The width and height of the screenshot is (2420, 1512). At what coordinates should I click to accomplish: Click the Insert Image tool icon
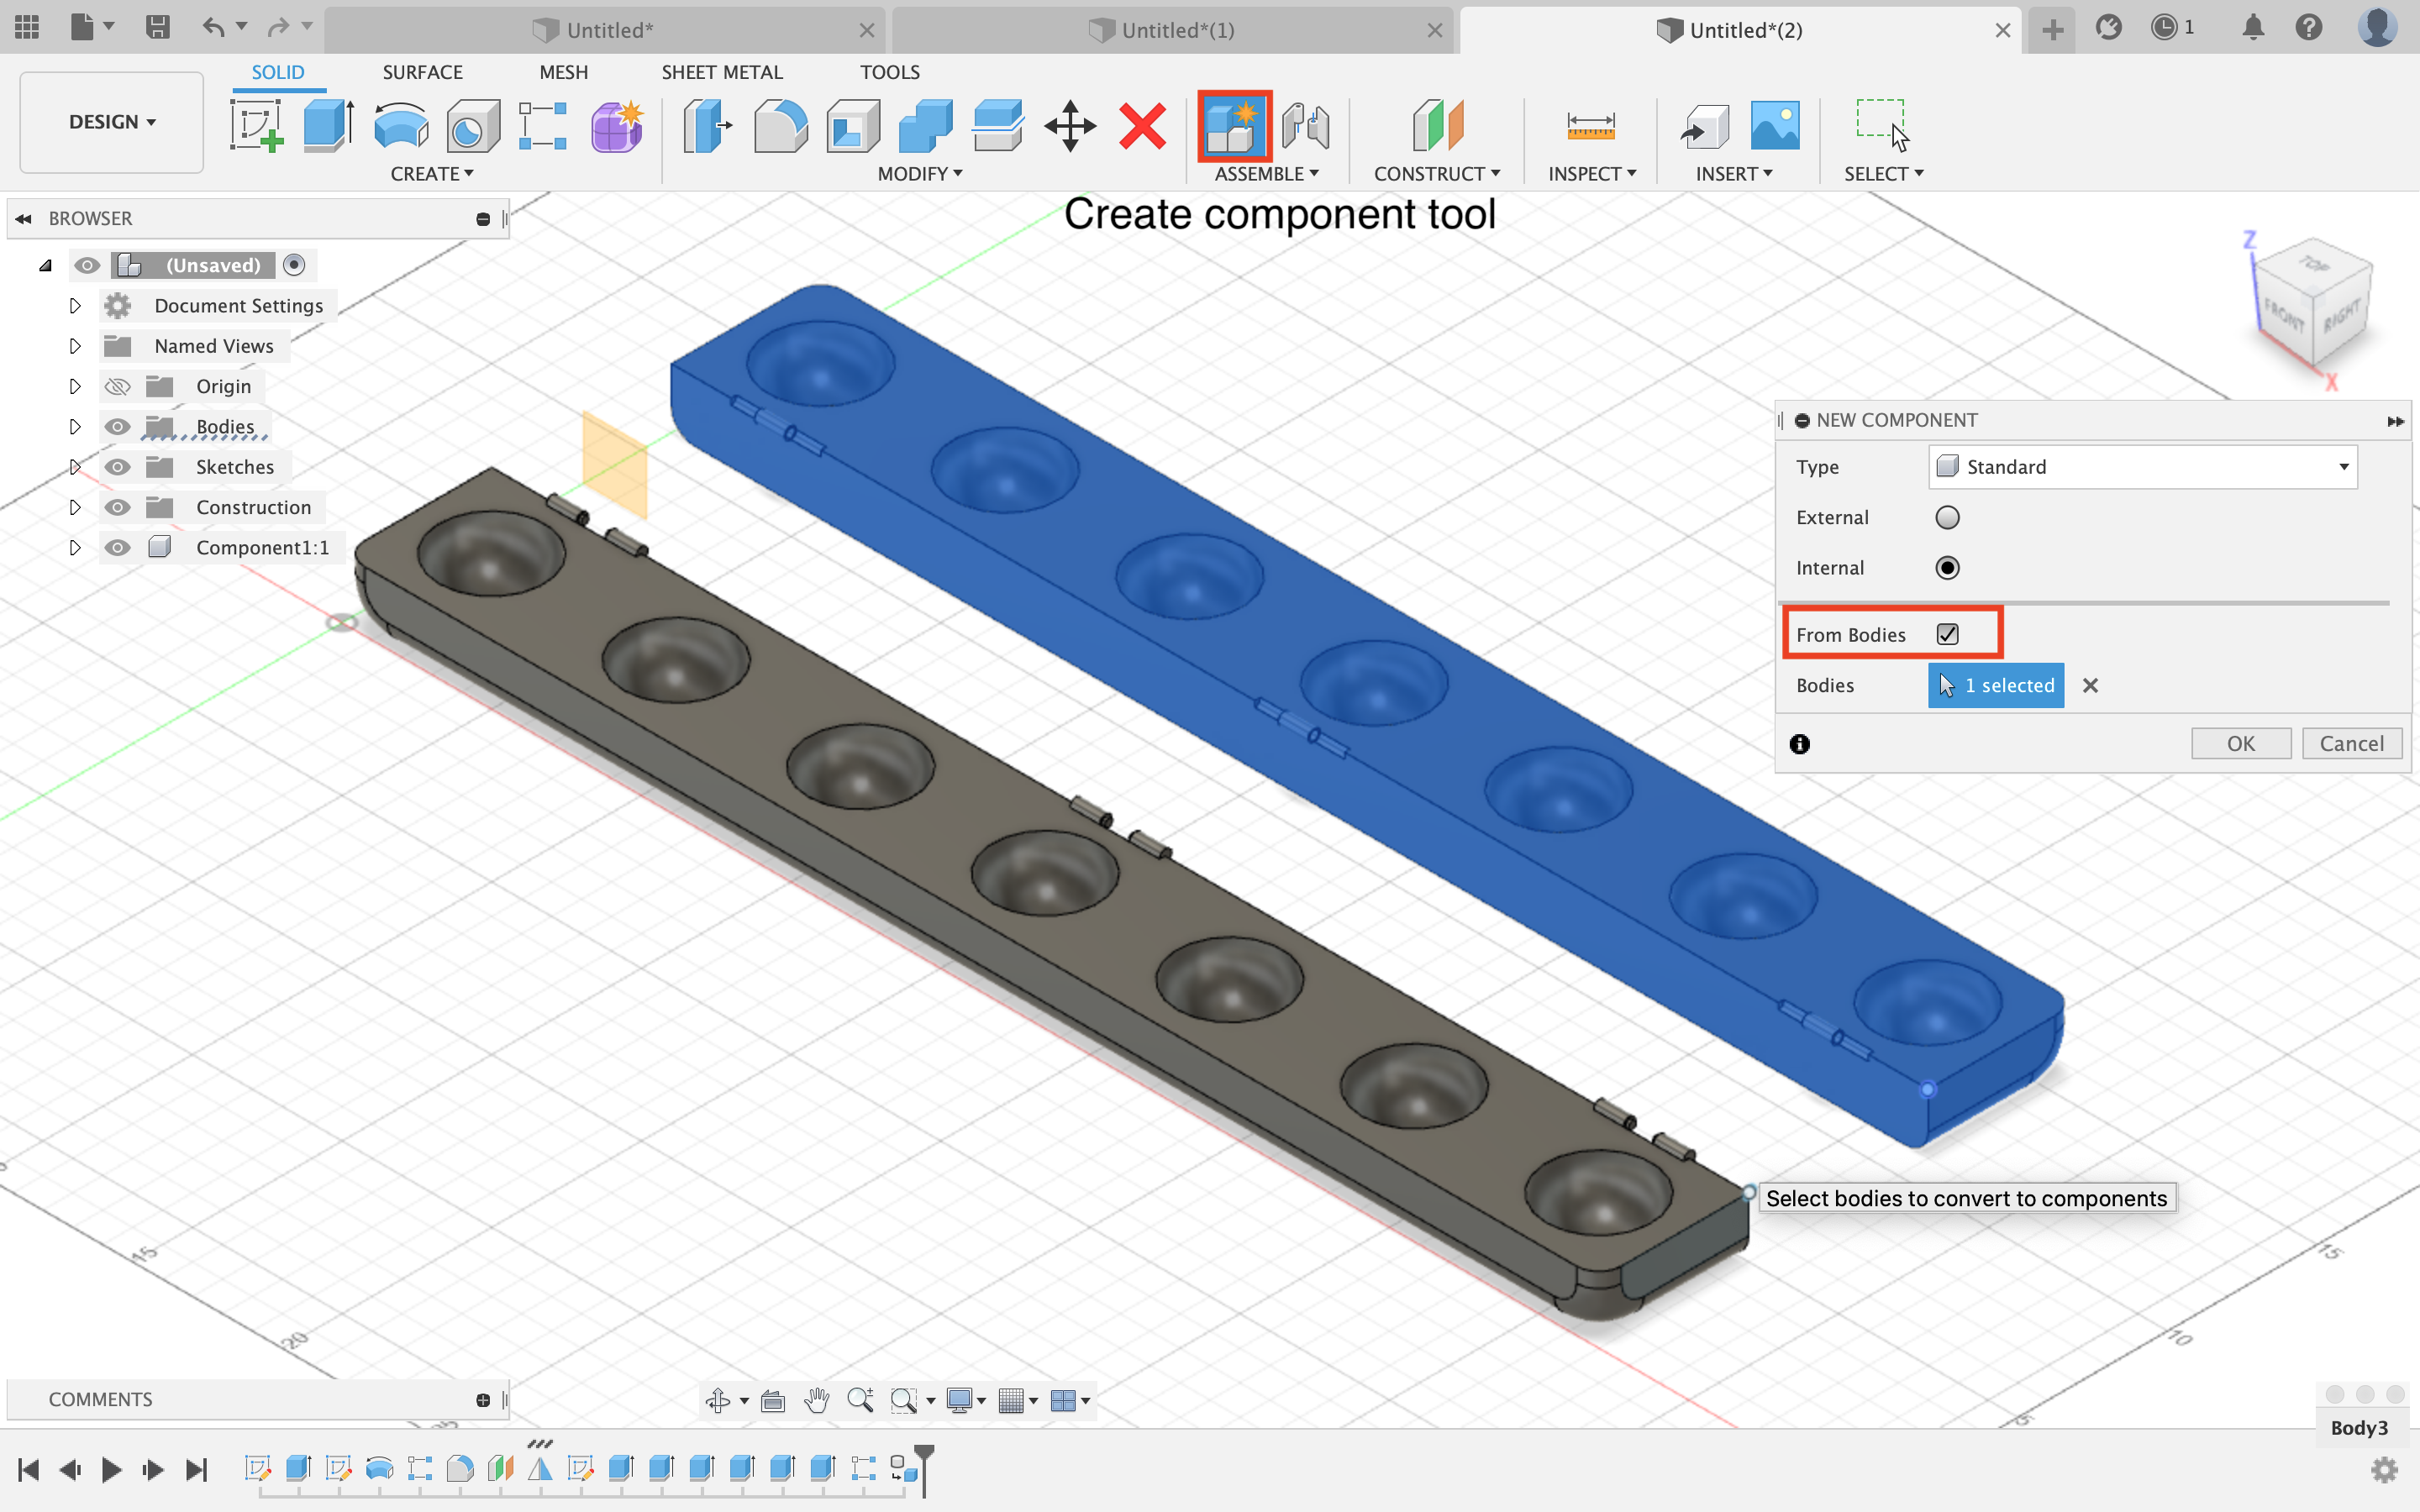pyautogui.click(x=1774, y=123)
